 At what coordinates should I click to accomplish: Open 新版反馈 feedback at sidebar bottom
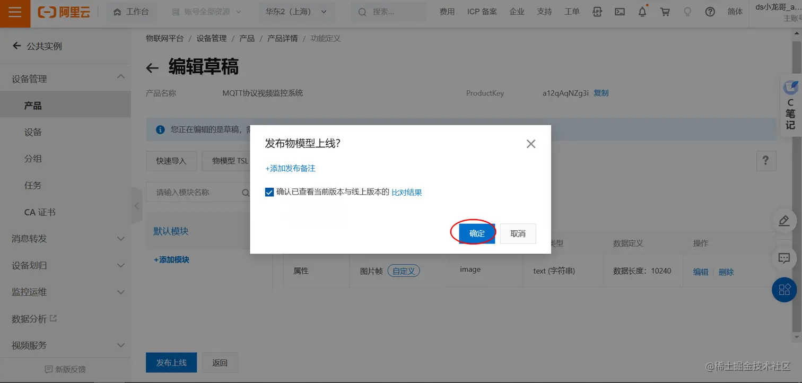(x=65, y=369)
